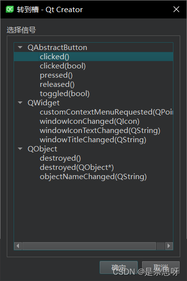The width and height of the screenshot is (187, 281).
Task: Choose windowTitleChanged(QString) signal
Action: click(93, 140)
